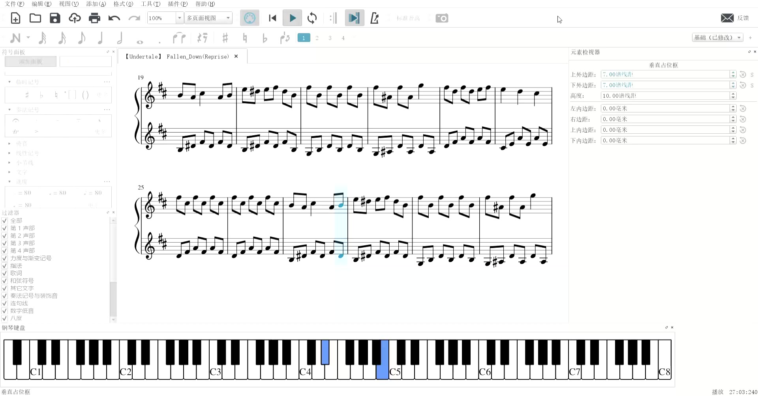Select the half note duration
The image size is (758, 396).
point(120,38)
